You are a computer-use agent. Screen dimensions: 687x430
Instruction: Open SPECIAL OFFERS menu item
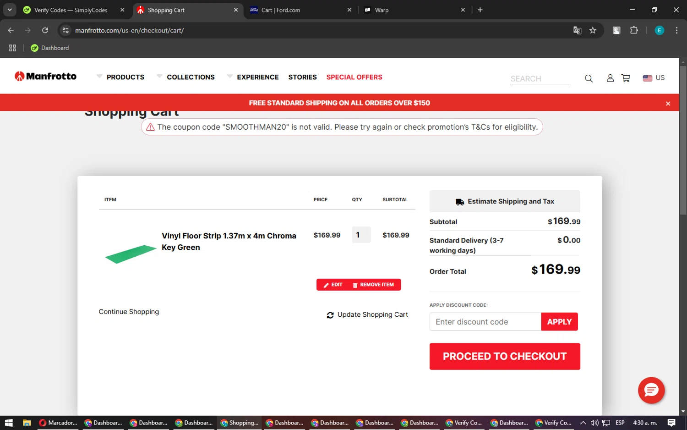[x=354, y=77]
